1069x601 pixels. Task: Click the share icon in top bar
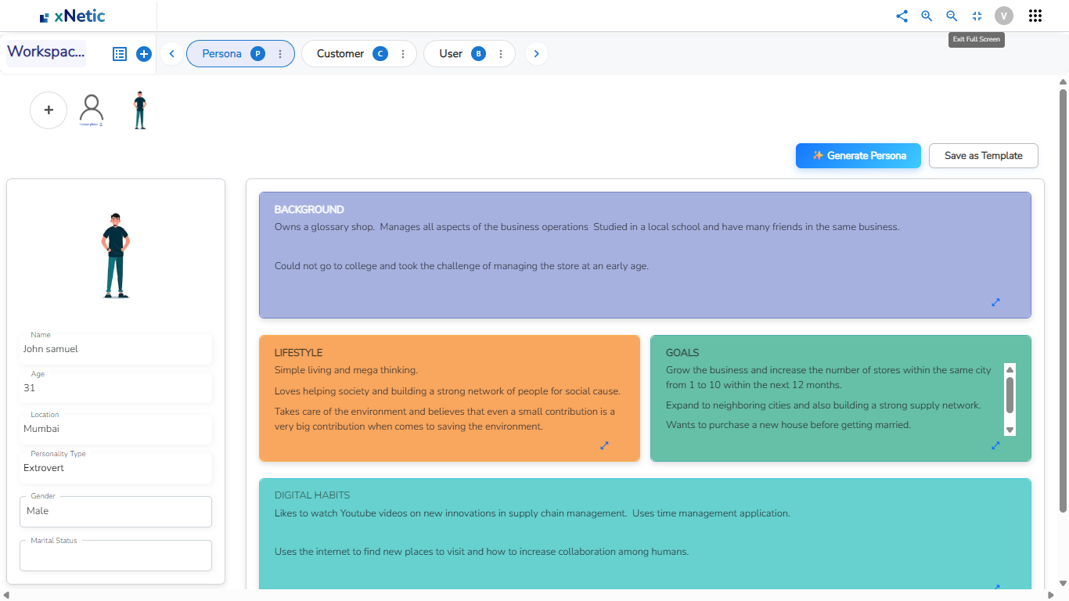(x=902, y=16)
